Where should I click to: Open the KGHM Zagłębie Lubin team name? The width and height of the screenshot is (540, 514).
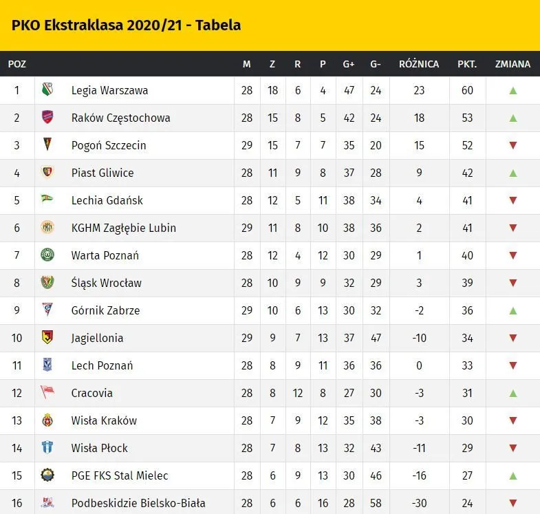click(124, 228)
